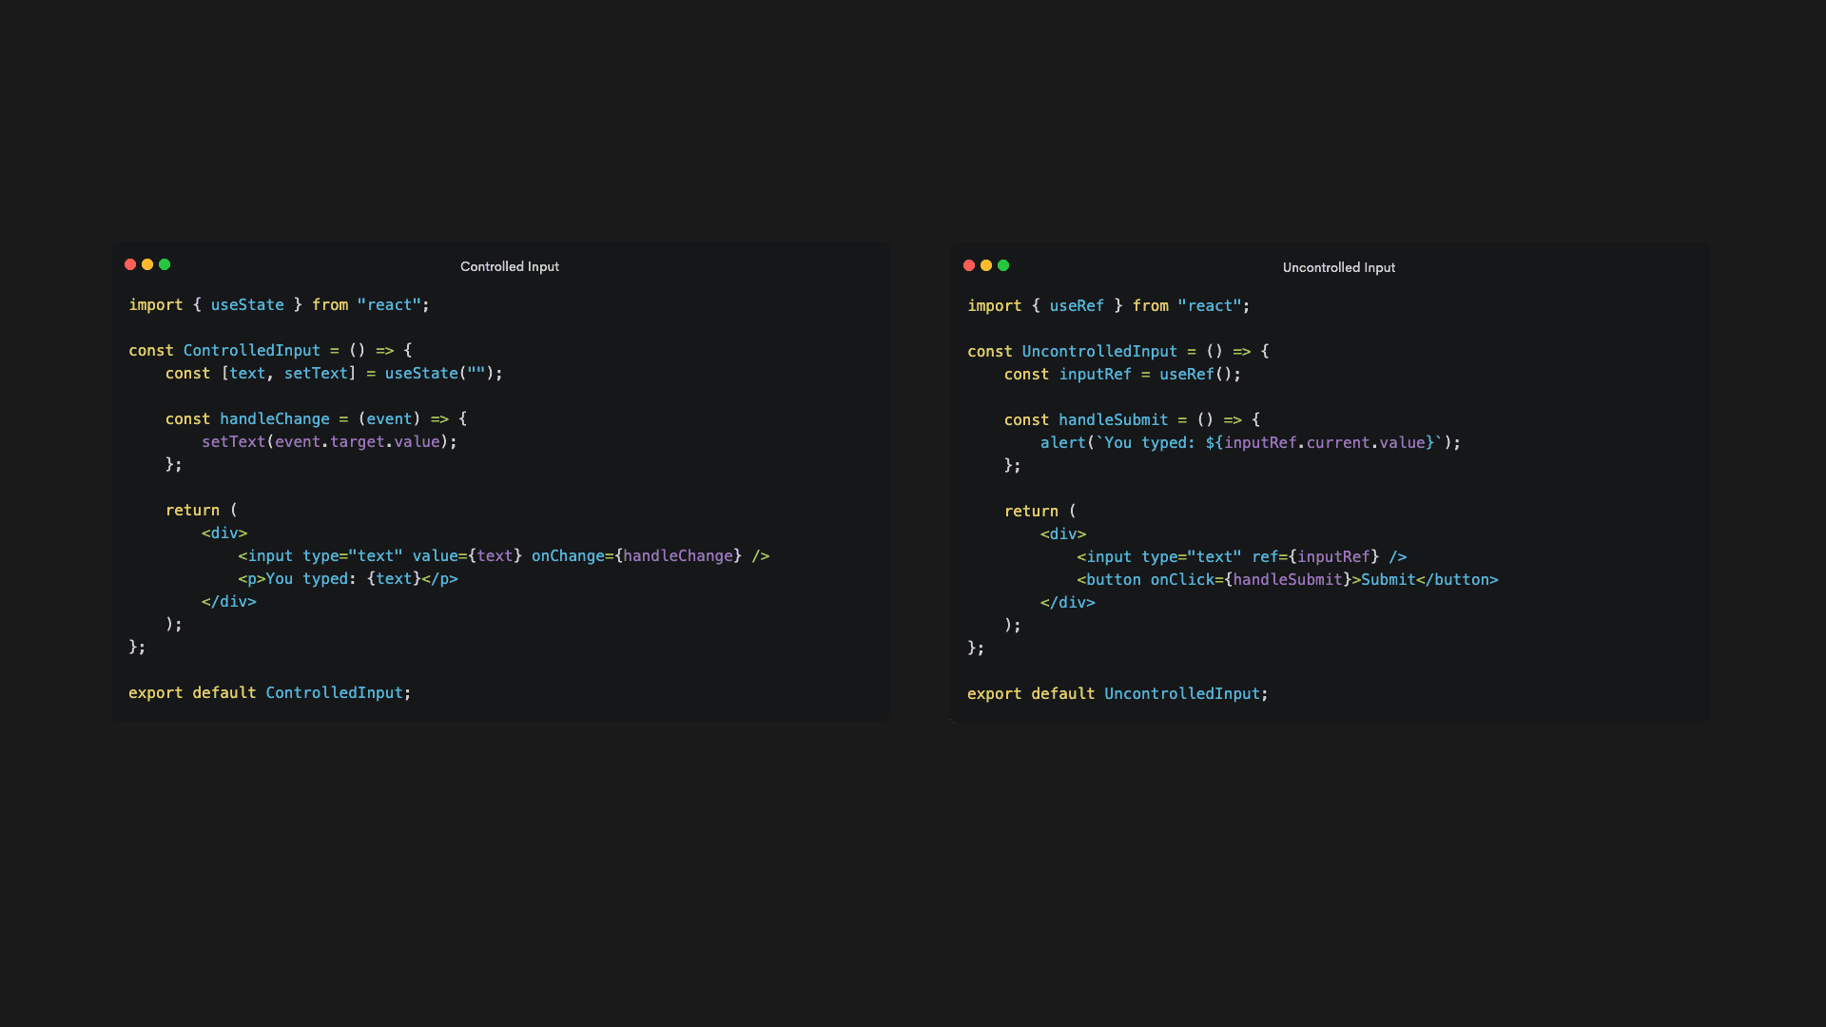Click "export default UncontrolledInput;" line
This screenshot has height=1027, width=1826.
tap(1118, 693)
